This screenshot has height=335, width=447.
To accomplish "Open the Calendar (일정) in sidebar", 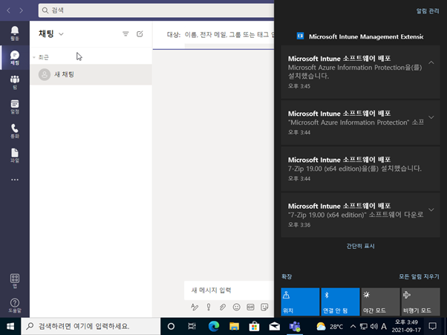I will coord(15,107).
